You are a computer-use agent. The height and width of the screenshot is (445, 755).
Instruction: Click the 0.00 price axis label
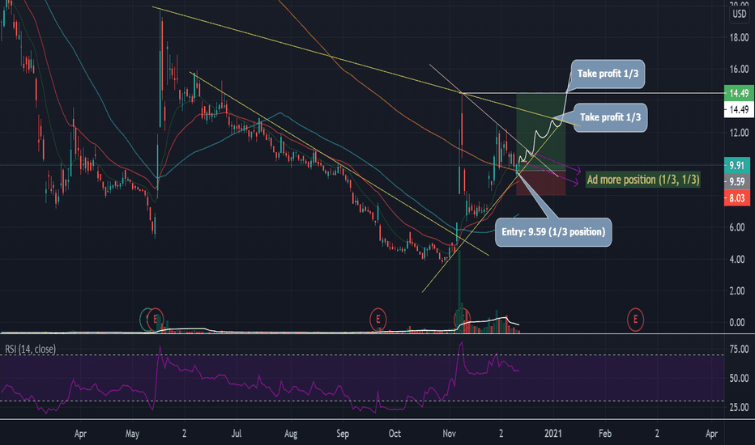coord(736,323)
